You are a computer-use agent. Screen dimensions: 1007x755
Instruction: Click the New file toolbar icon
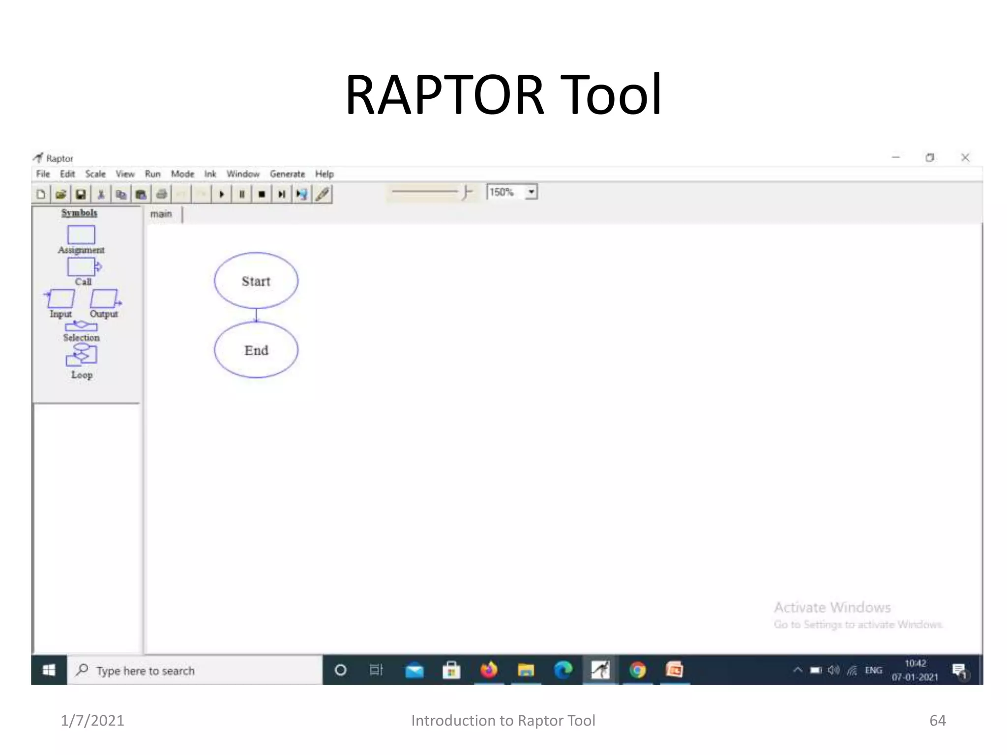(x=41, y=194)
